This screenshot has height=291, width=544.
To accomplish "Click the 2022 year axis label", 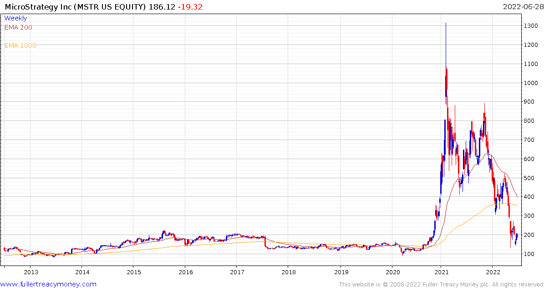I will [x=493, y=272].
